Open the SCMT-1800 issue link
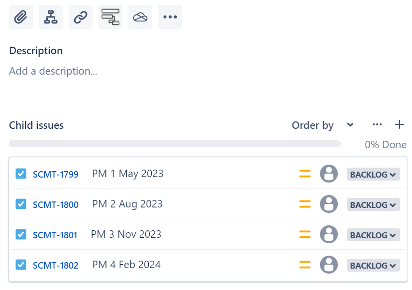 pyautogui.click(x=55, y=204)
